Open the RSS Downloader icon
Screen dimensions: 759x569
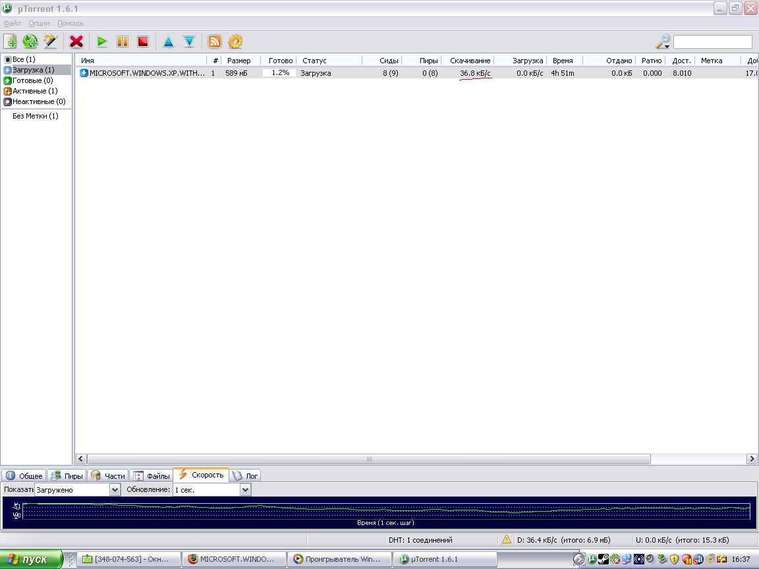point(215,41)
